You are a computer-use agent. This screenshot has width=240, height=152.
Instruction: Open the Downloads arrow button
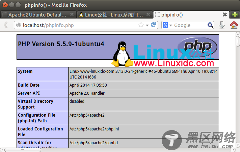[x=222, y=25]
